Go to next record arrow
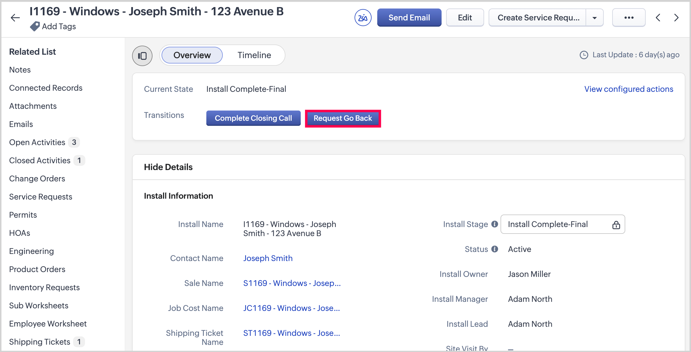This screenshot has width=691, height=352. tap(676, 18)
